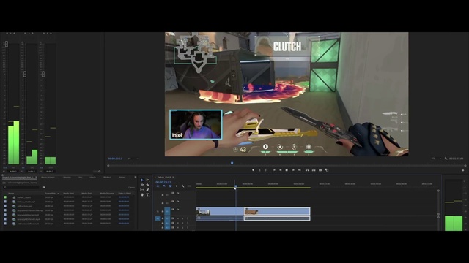Select the Hand tool

coord(142,195)
